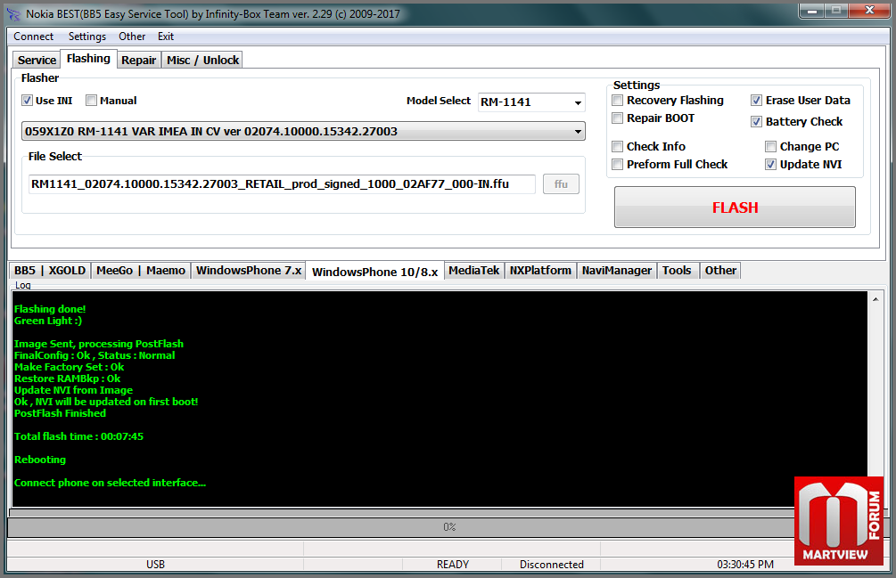Select the WindowsPhone 10/8.x tab
Viewport: 896px width, 578px height.
374,272
